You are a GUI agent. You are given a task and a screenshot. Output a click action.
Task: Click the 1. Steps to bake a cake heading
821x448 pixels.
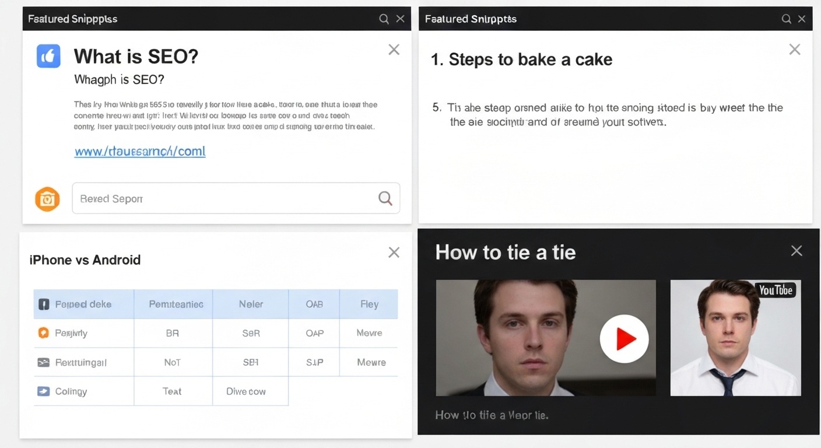(521, 60)
